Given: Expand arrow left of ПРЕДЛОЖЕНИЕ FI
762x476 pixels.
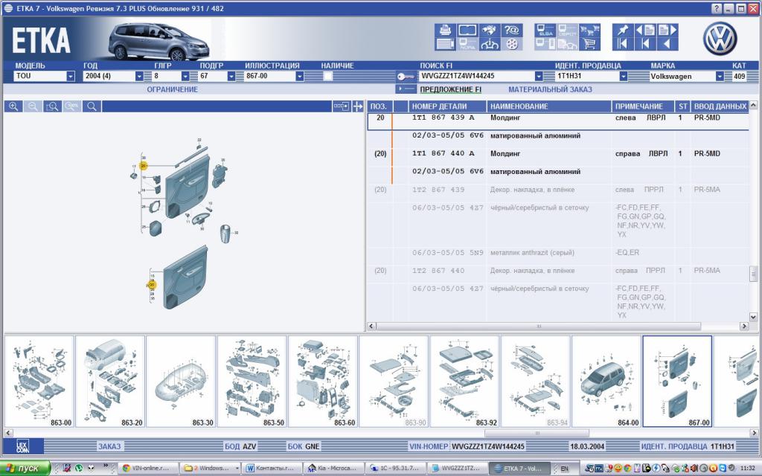Looking at the screenshot, I should (x=406, y=89).
